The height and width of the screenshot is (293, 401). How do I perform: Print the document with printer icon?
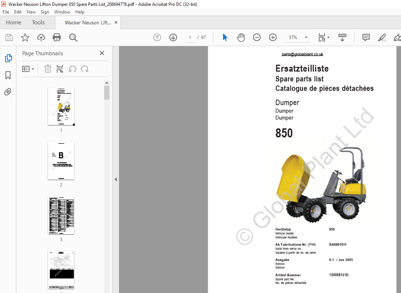point(57,37)
